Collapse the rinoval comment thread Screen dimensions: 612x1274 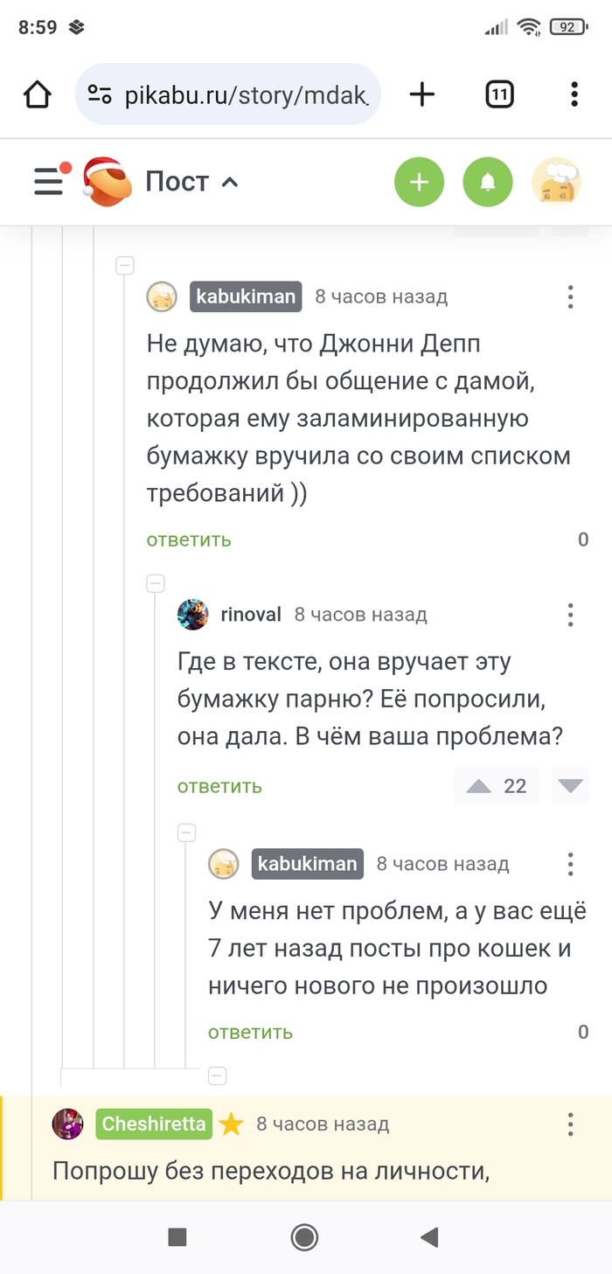(156, 583)
